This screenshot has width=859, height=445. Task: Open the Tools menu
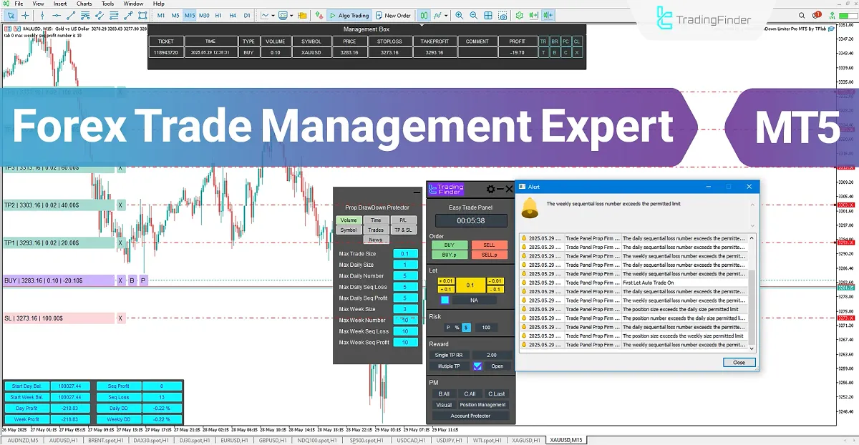107,4
